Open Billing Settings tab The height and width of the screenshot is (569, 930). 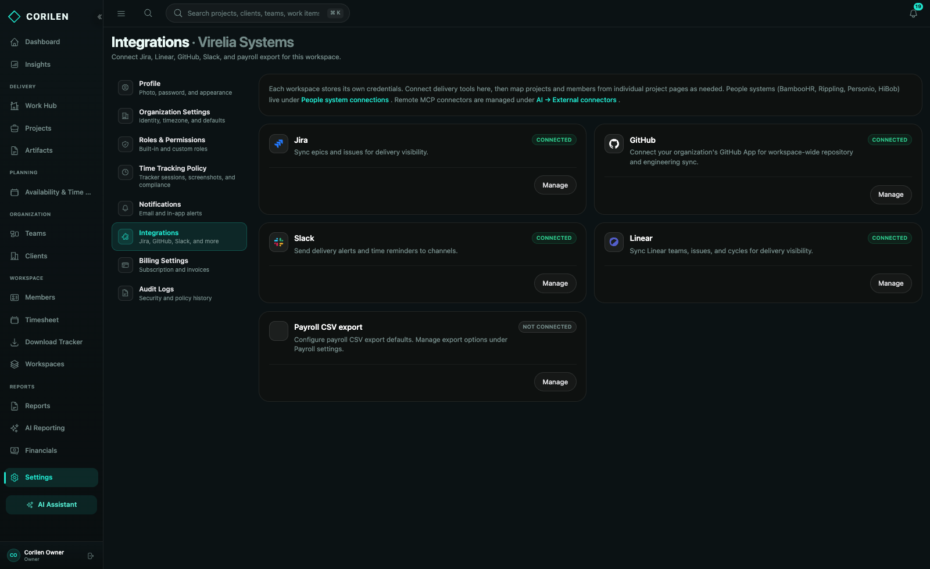179,265
